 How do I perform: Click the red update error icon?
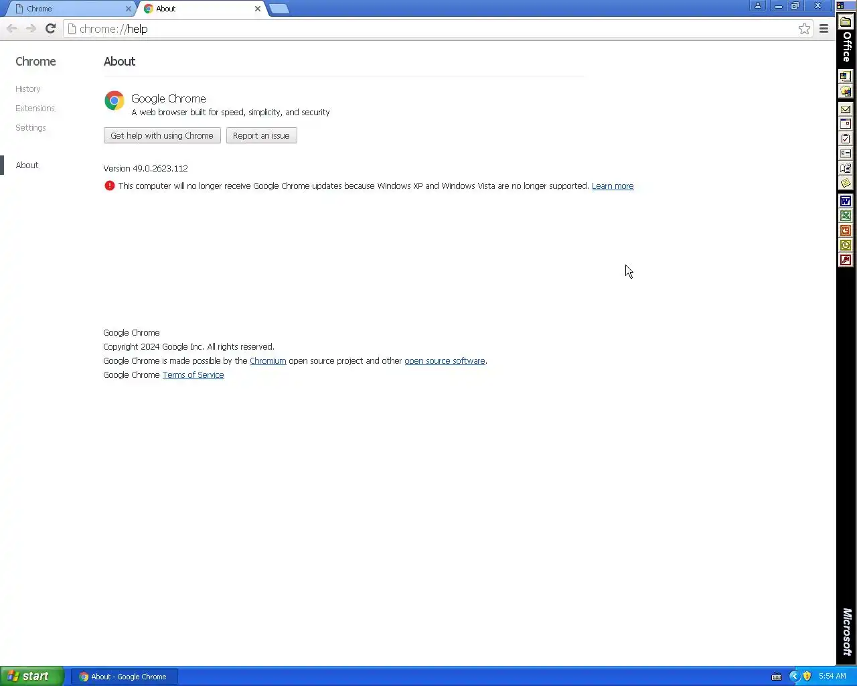click(109, 186)
